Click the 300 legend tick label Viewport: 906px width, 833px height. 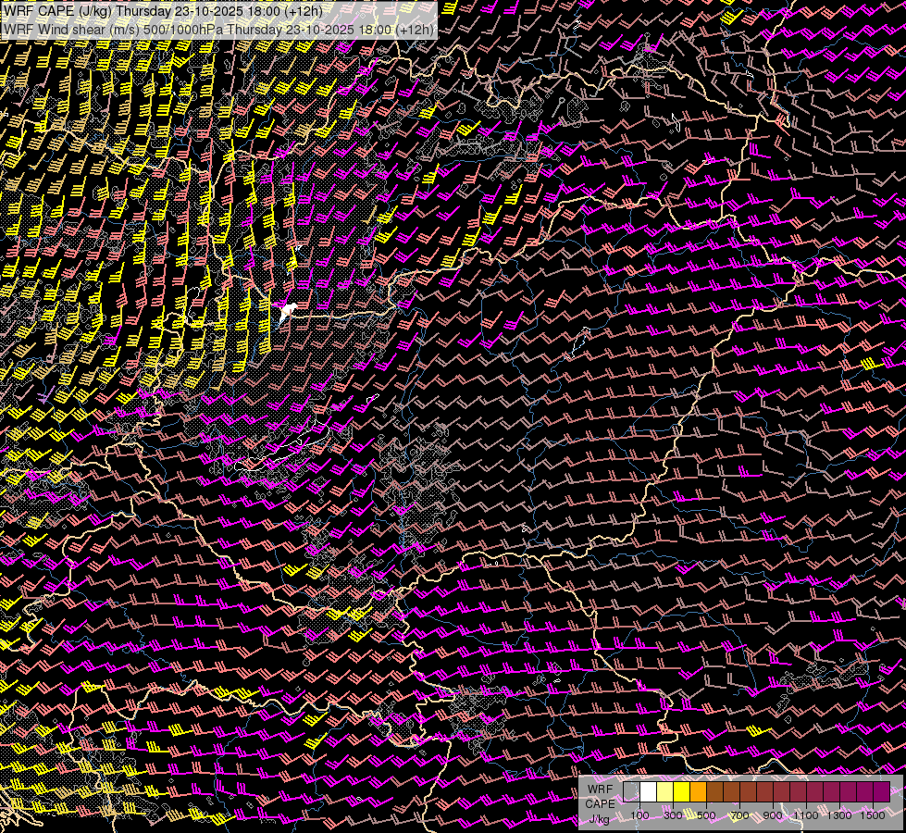[x=673, y=815]
